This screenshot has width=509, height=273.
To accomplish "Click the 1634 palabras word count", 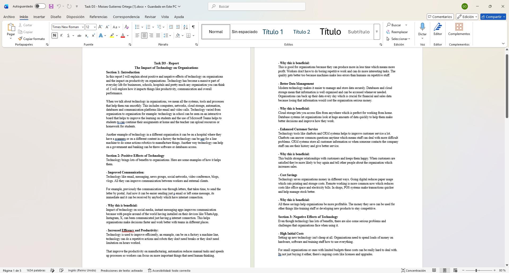I will (x=36, y=270).
